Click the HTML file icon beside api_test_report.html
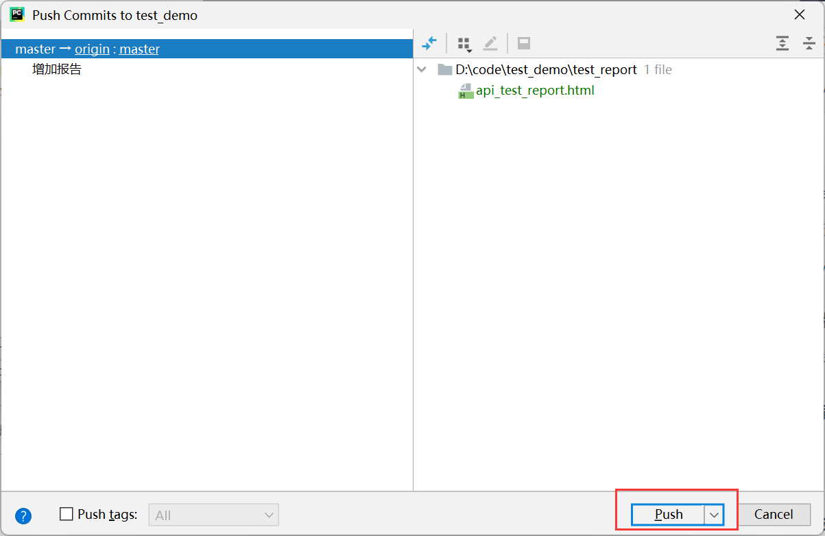The image size is (825, 536). [466, 91]
